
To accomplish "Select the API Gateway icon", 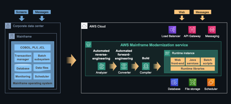I will tap(192, 30).
